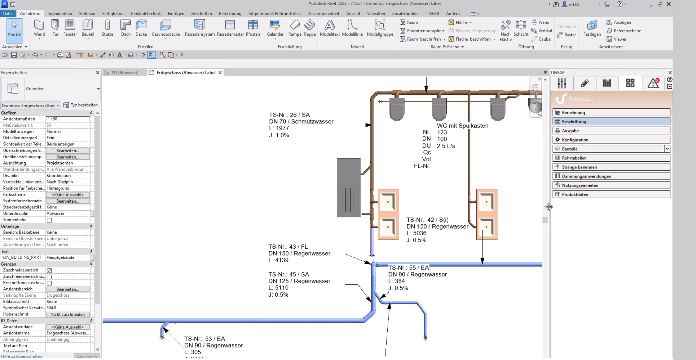Viewport: 696px width, 360px height.
Task: Click the Ansichtsmaßstab 1:50 field
Action: (x=68, y=119)
